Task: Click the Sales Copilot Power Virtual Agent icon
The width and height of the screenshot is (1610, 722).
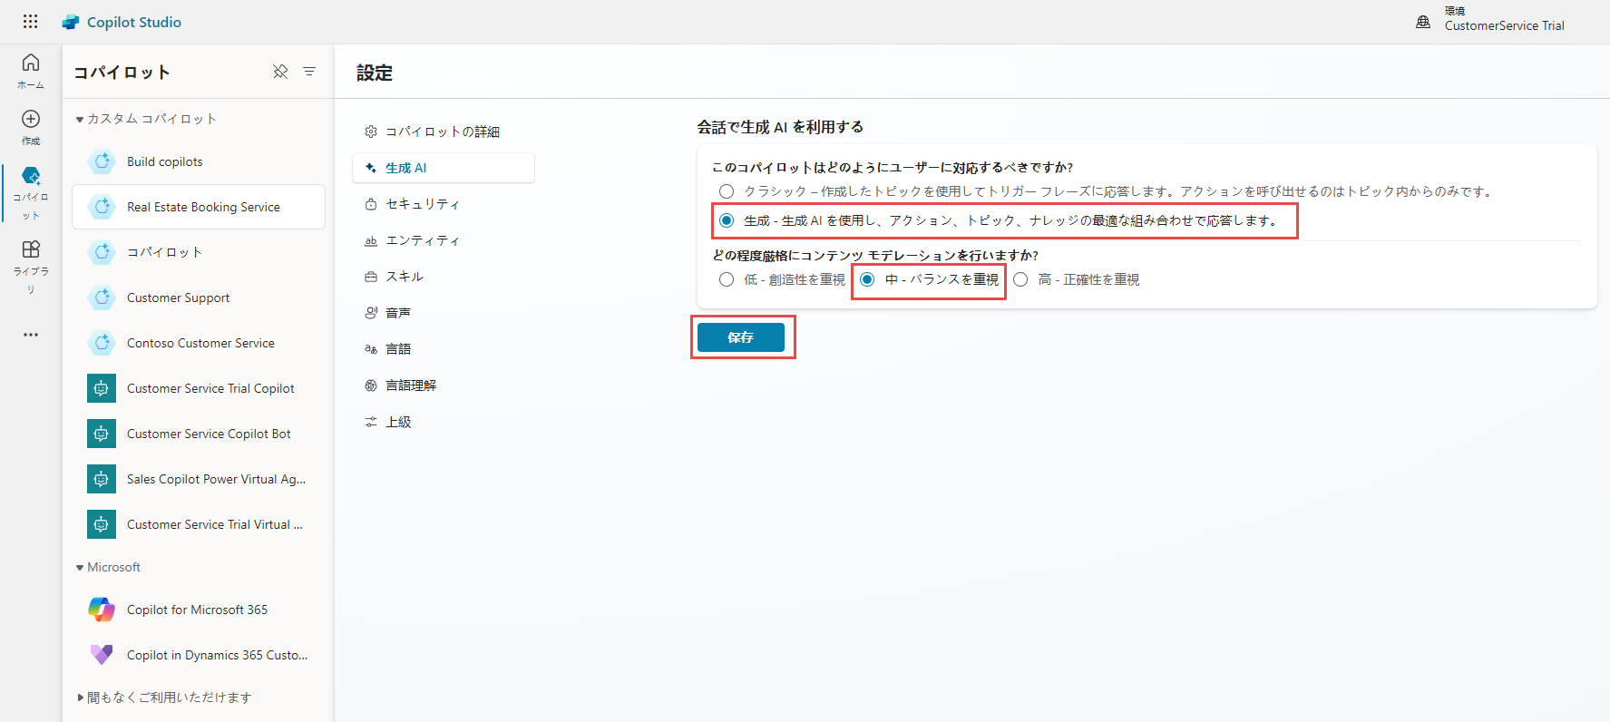Action: [102, 479]
